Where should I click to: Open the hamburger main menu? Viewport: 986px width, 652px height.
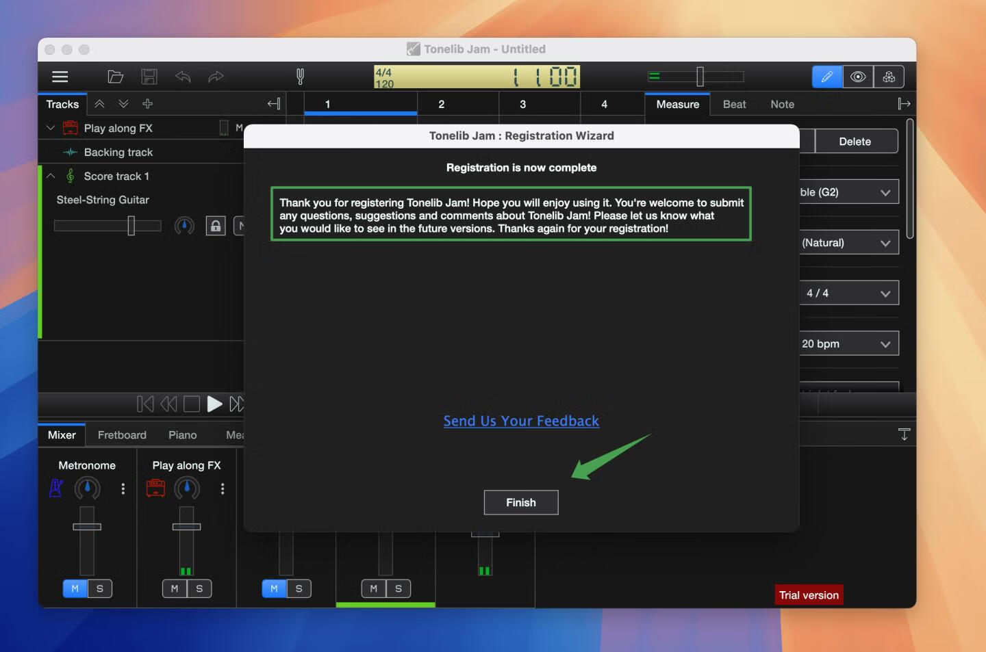click(60, 77)
